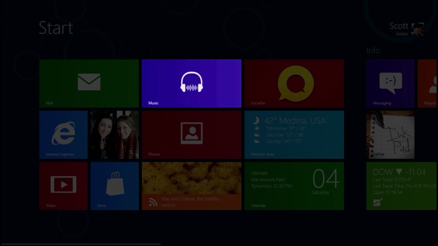Click the Last Trade Time line

pyautogui.click(x=405, y=186)
